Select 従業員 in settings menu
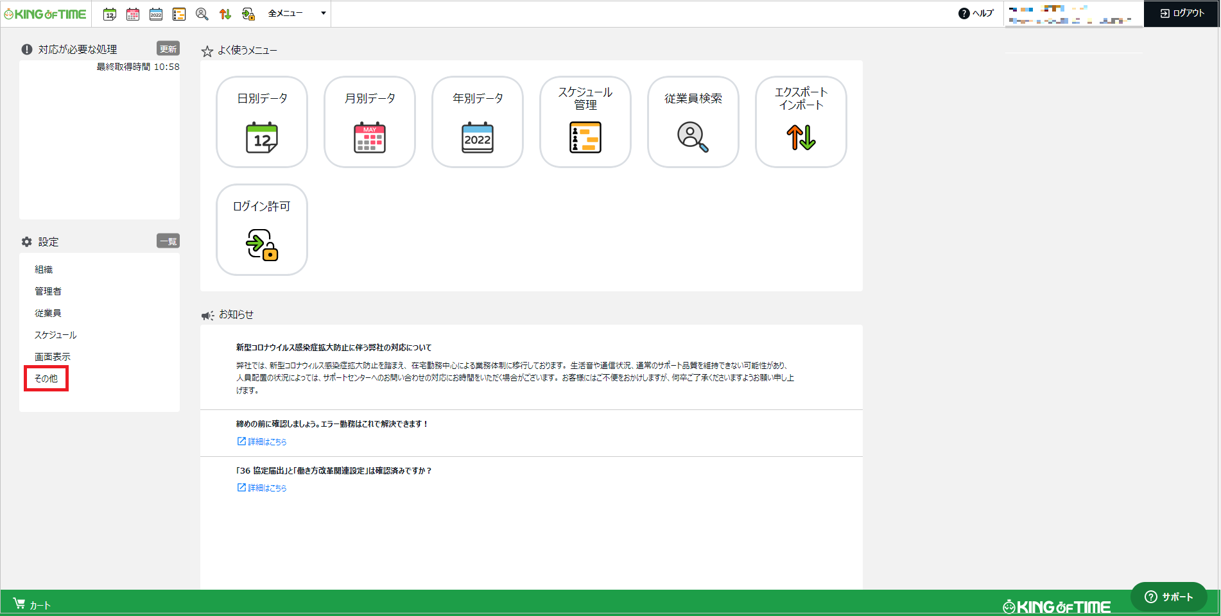This screenshot has height=616, width=1221. [x=48, y=313]
